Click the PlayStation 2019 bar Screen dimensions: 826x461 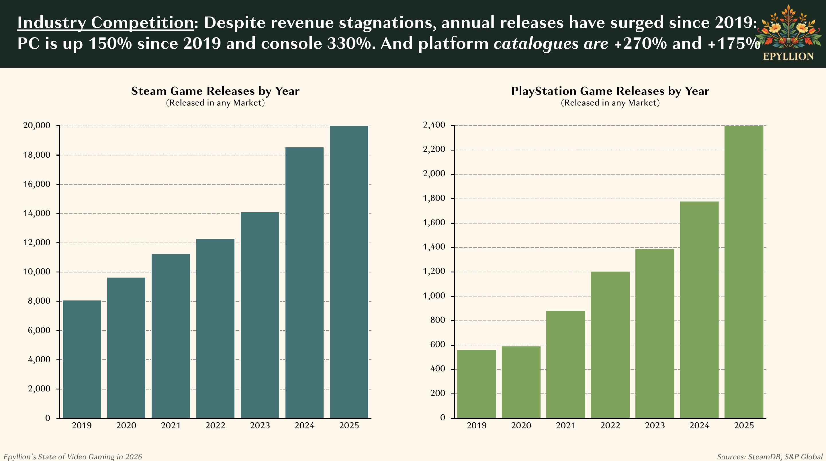click(476, 384)
